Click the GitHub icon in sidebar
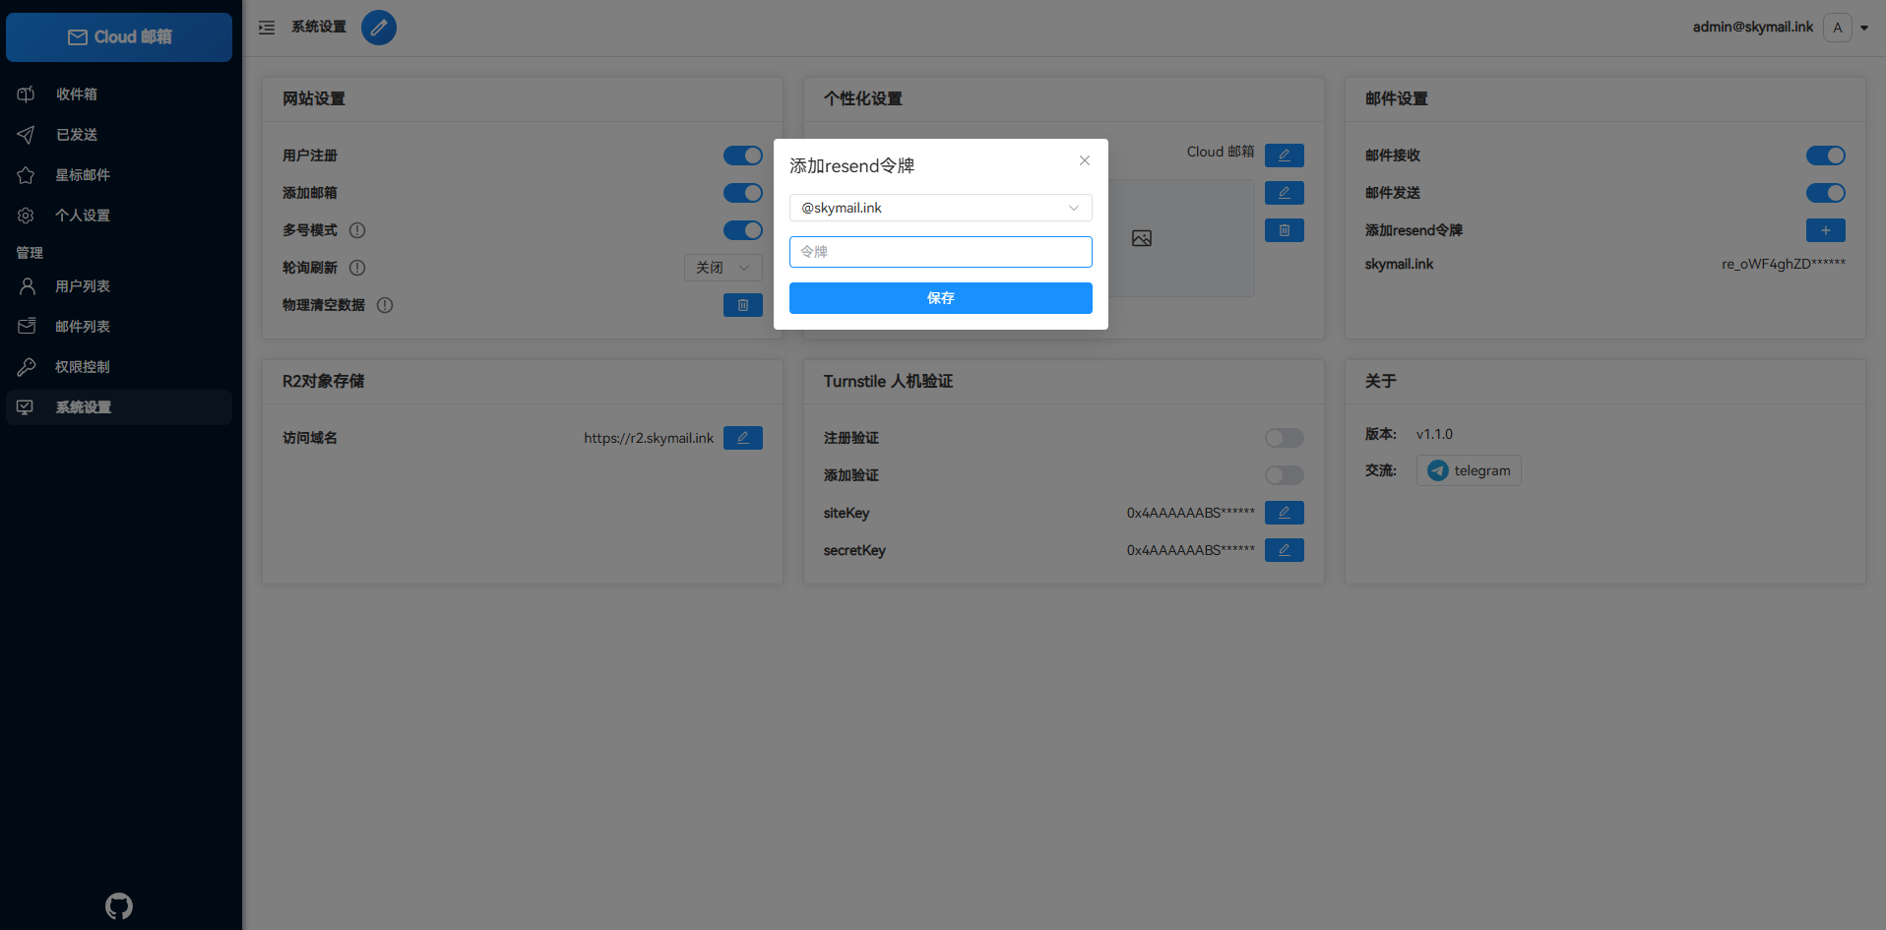 [119, 905]
